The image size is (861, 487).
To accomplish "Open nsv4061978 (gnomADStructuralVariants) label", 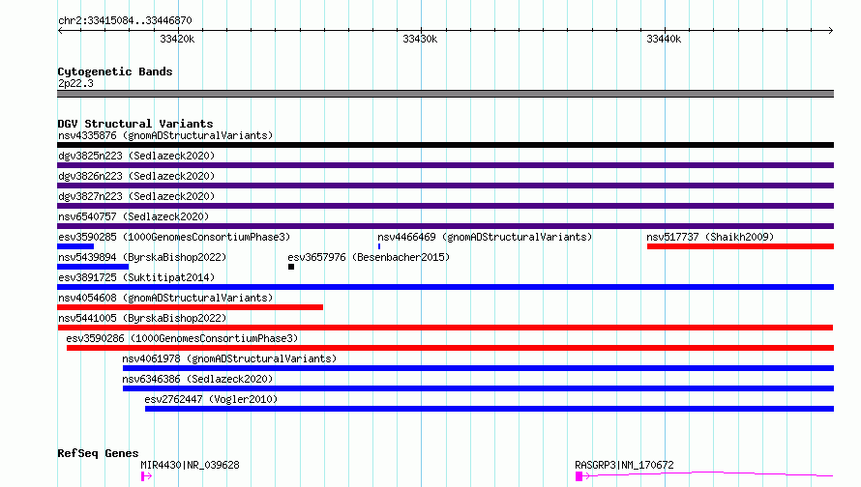I will 229,358.
